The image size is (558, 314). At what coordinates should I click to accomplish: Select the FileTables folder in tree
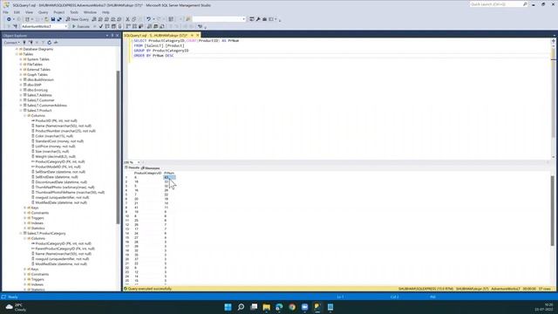(35, 65)
